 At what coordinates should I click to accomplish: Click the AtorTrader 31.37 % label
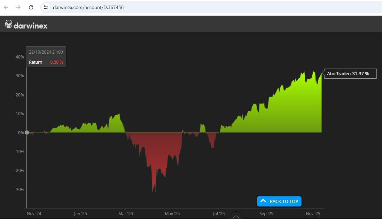click(350, 73)
